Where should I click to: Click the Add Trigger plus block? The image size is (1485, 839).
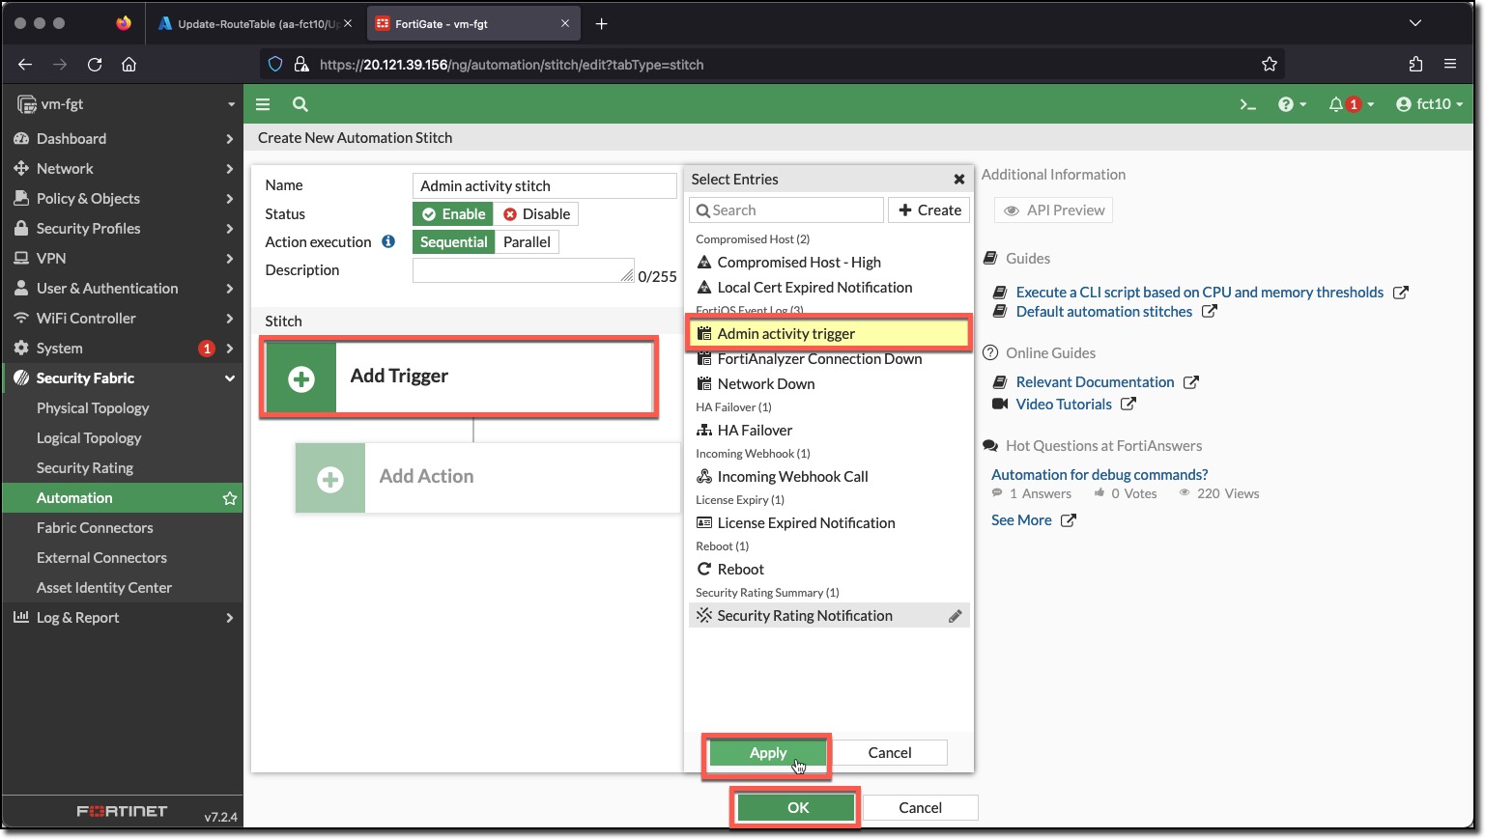point(459,378)
